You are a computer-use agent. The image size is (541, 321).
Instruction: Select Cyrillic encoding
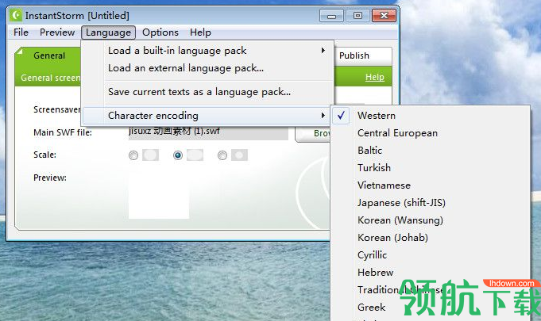coord(430,255)
